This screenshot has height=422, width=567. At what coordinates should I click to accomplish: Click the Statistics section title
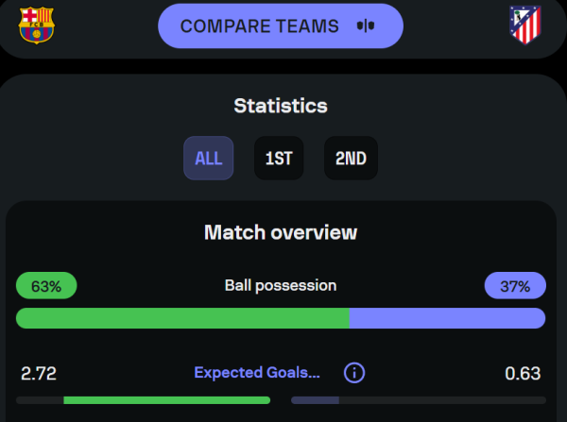click(281, 106)
